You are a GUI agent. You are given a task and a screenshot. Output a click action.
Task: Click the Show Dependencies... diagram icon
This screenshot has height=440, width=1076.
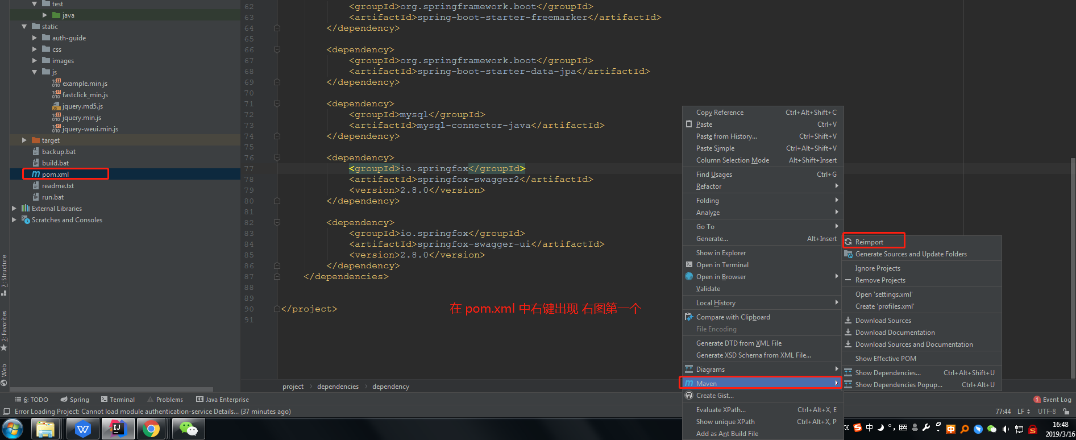[848, 373]
